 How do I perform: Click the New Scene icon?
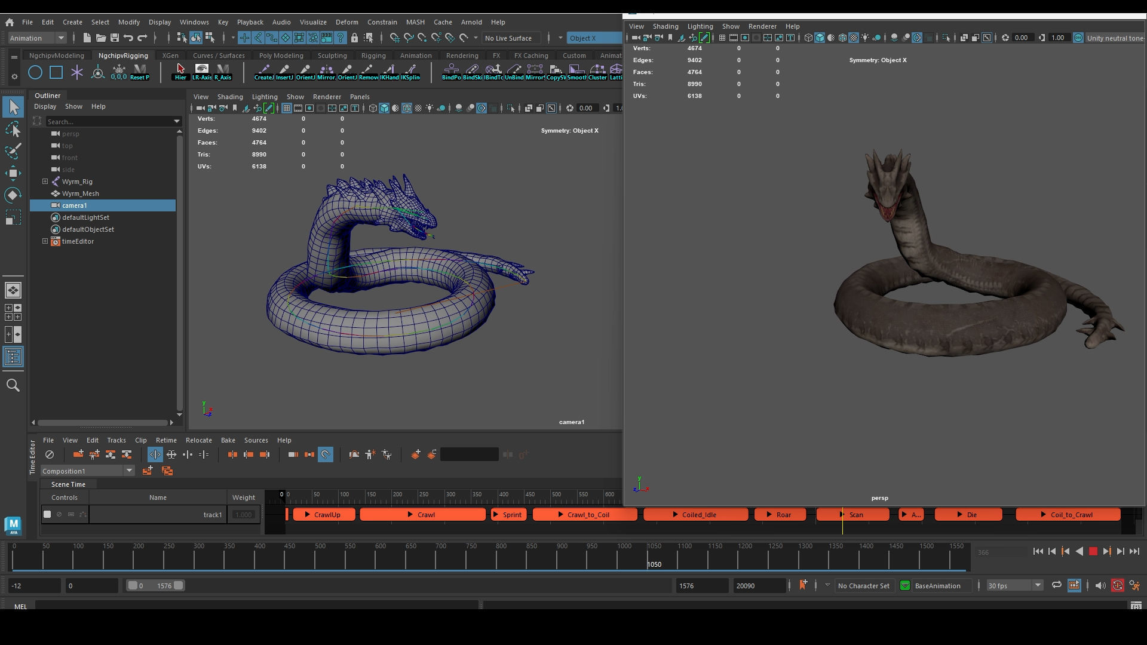click(87, 38)
